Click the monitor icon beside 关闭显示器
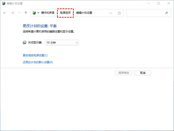 pyautogui.click(x=24, y=42)
